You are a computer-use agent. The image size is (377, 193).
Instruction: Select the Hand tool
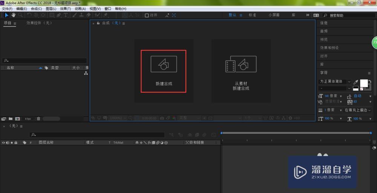(14, 15)
